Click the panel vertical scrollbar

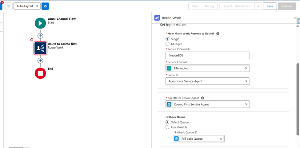[298, 99]
